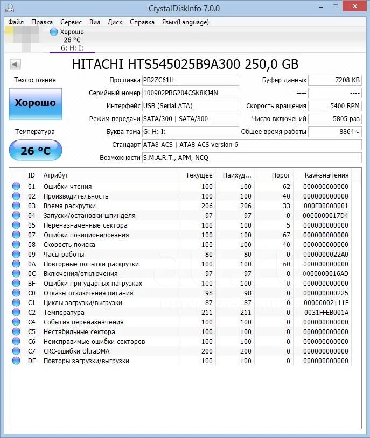Click status orb for Температура attribute row

point(16,312)
